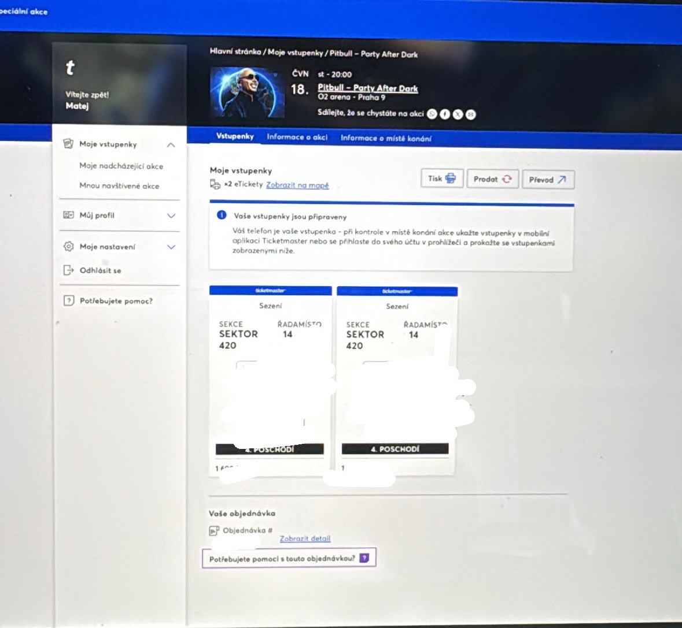Viewport: 682px width, 628px height.
Task: Collapse the Moje vstupenky section
Action: 171,145
